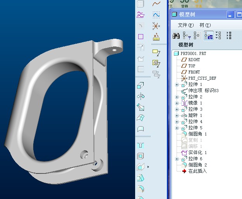Open the 文件(F) menu
This screenshot has width=242, height=199.
[x=185, y=25]
